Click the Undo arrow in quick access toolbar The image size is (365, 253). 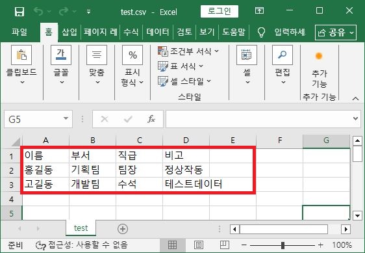38,11
